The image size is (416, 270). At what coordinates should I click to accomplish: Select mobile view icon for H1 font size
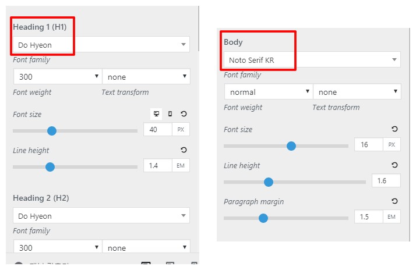point(170,114)
